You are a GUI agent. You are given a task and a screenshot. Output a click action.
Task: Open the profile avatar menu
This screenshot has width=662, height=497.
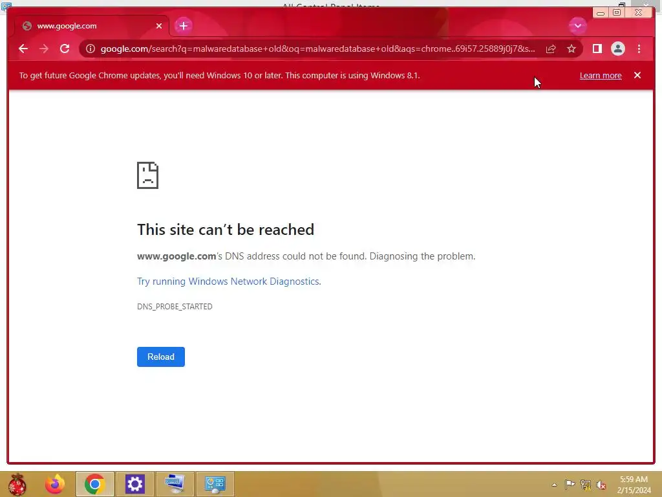point(617,49)
